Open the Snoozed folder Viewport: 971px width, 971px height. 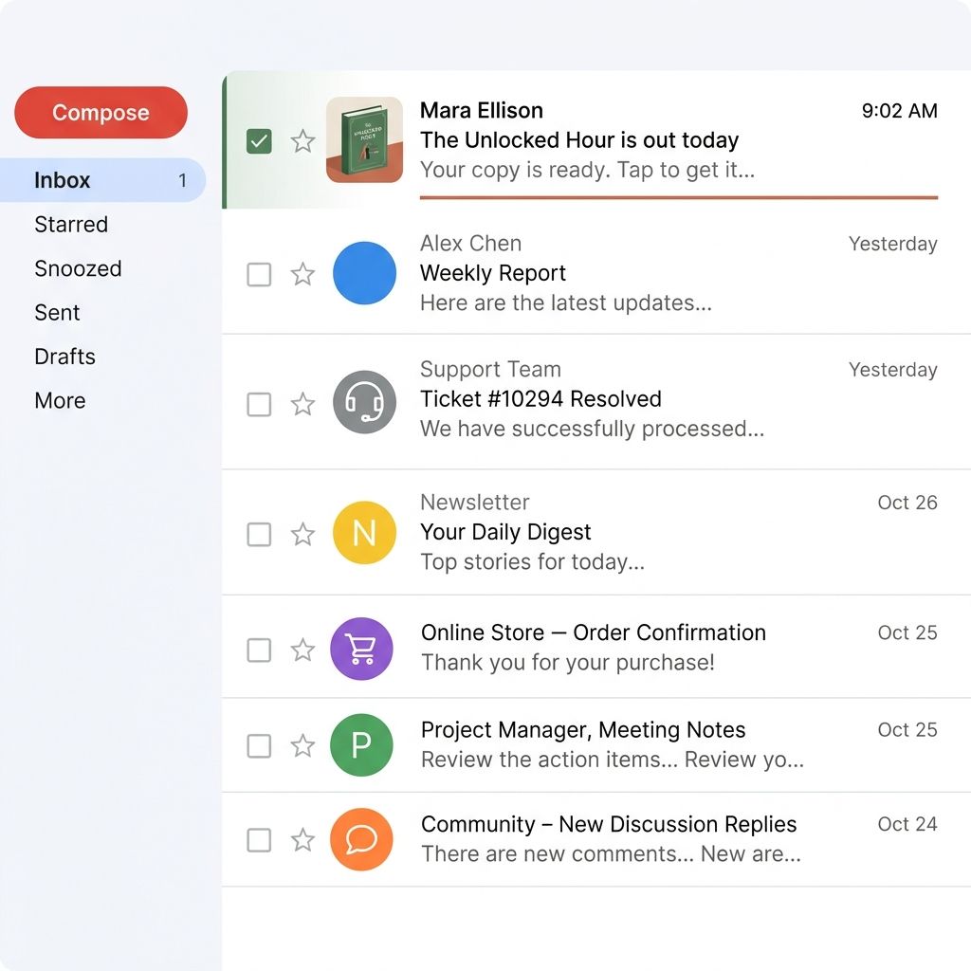coord(78,268)
